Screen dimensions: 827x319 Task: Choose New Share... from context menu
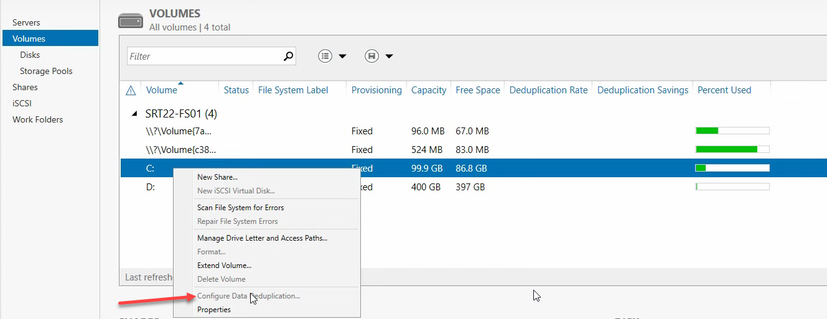pyautogui.click(x=217, y=177)
